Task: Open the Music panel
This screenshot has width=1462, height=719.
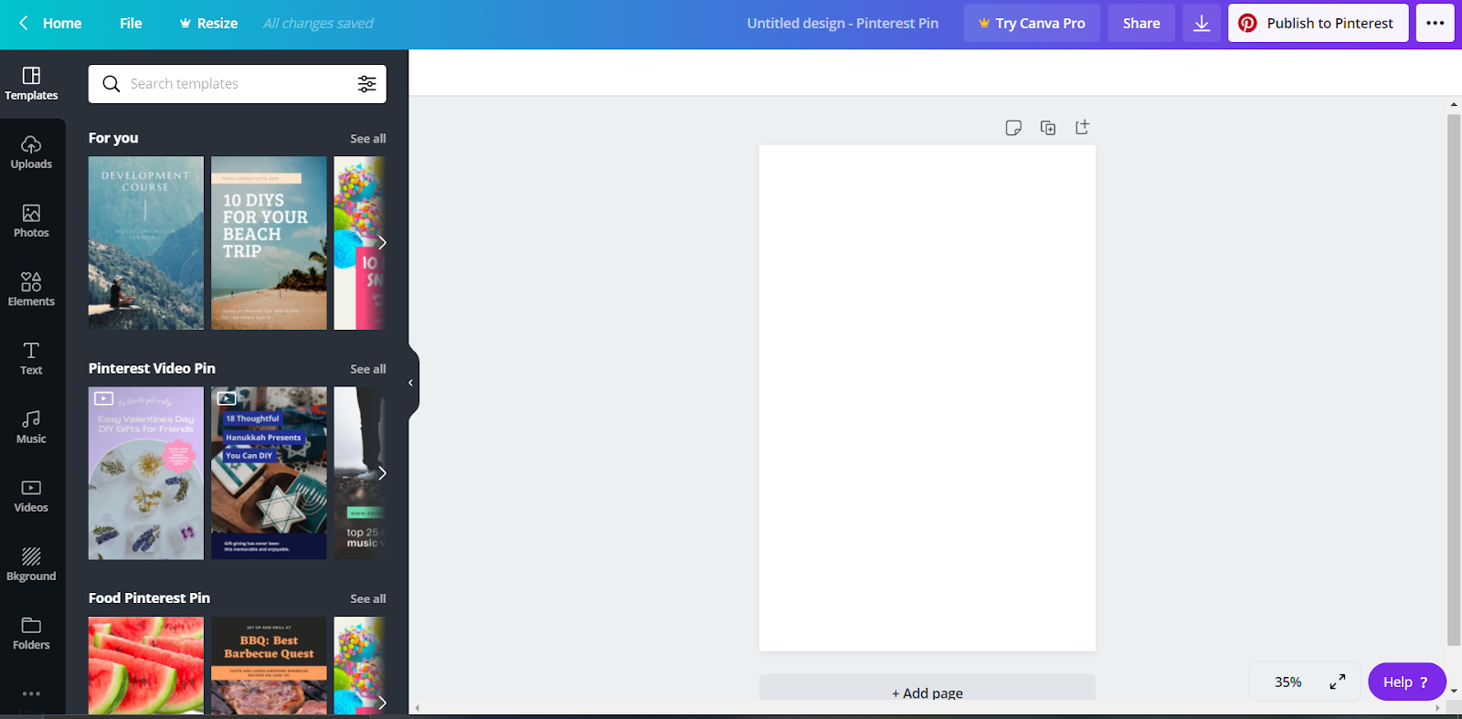Action: 31,427
